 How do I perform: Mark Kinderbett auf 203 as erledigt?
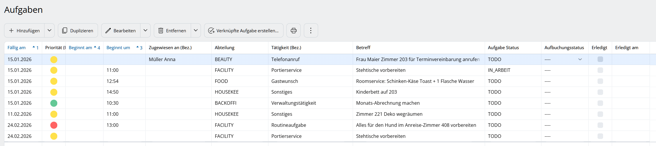tap(600, 92)
